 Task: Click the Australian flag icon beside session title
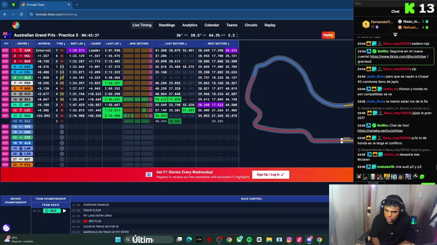[x=7, y=35]
